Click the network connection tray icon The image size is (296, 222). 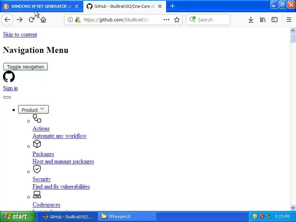268,216
